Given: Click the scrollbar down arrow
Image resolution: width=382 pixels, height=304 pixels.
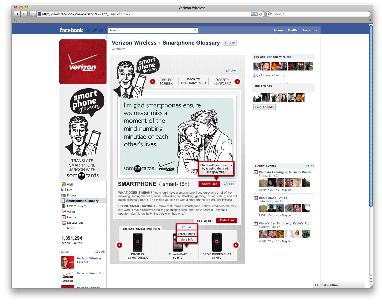Looking at the screenshot, I should (x=371, y=282).
